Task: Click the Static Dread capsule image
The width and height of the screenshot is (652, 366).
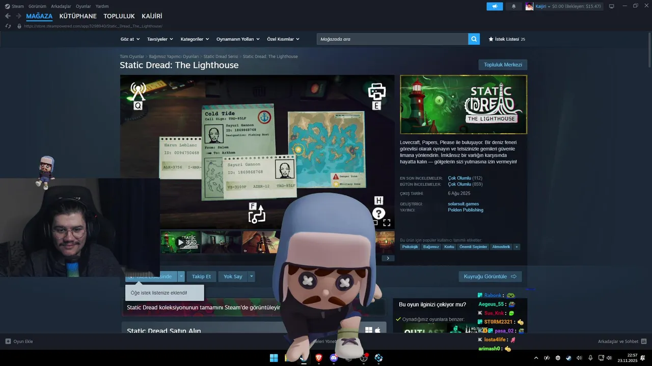Action: coord(464,105)
